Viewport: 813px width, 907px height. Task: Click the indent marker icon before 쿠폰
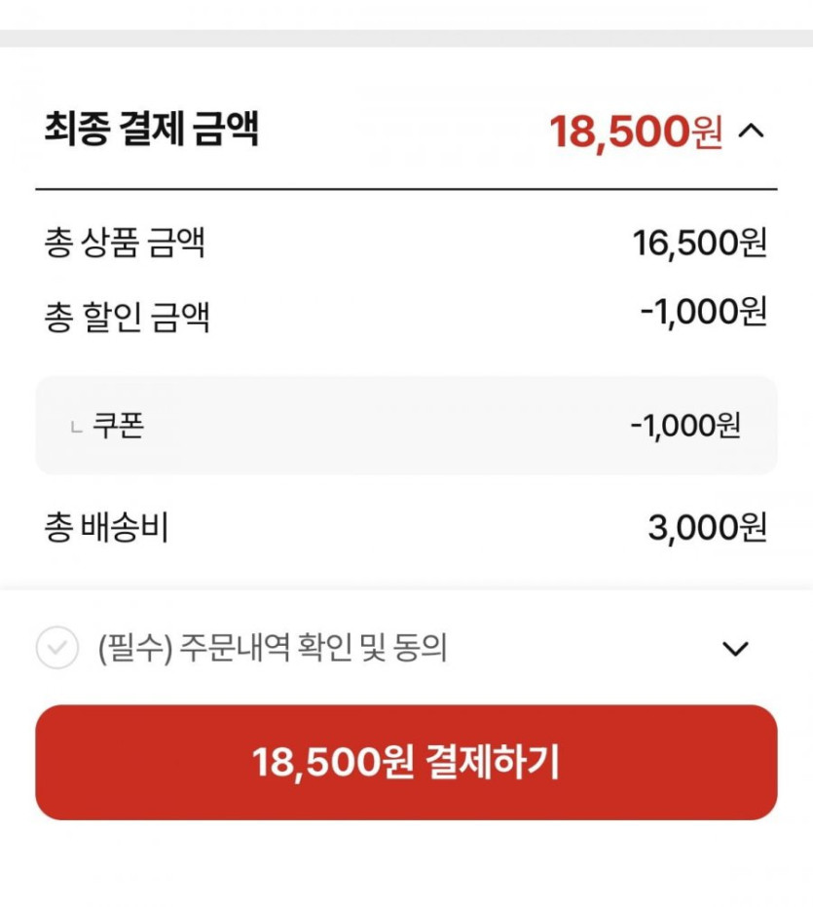coord(77,428)
